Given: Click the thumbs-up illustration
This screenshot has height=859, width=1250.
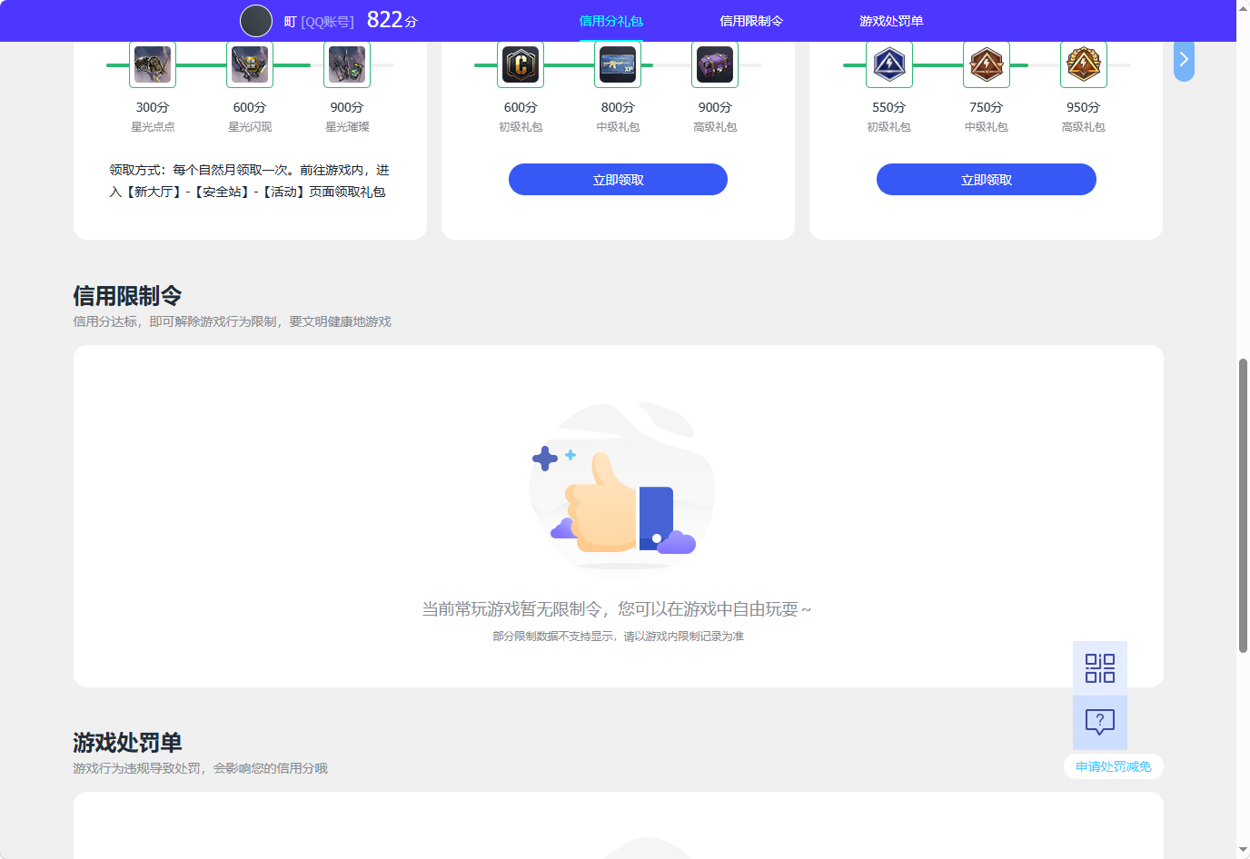Looking at the screenshot, I should pos(622,486).
